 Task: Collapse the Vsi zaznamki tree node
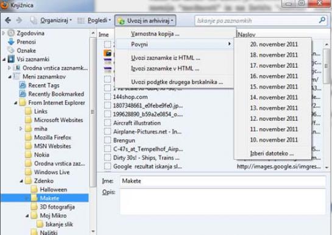click(4, 59)
